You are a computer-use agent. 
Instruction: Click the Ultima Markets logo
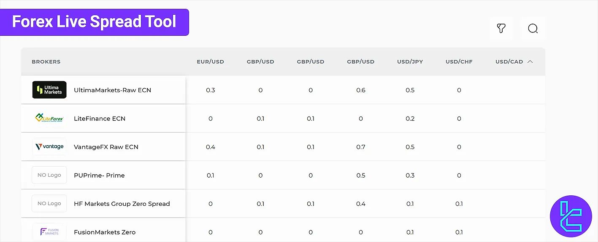click(49, 90)
